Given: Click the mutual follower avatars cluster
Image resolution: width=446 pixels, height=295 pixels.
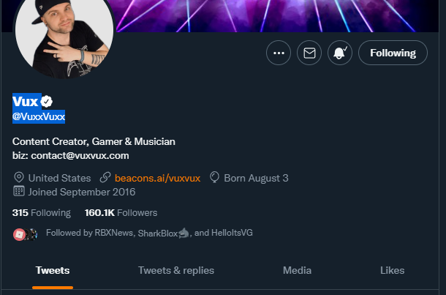Looking at the screenshot, I should coord(26,235).
